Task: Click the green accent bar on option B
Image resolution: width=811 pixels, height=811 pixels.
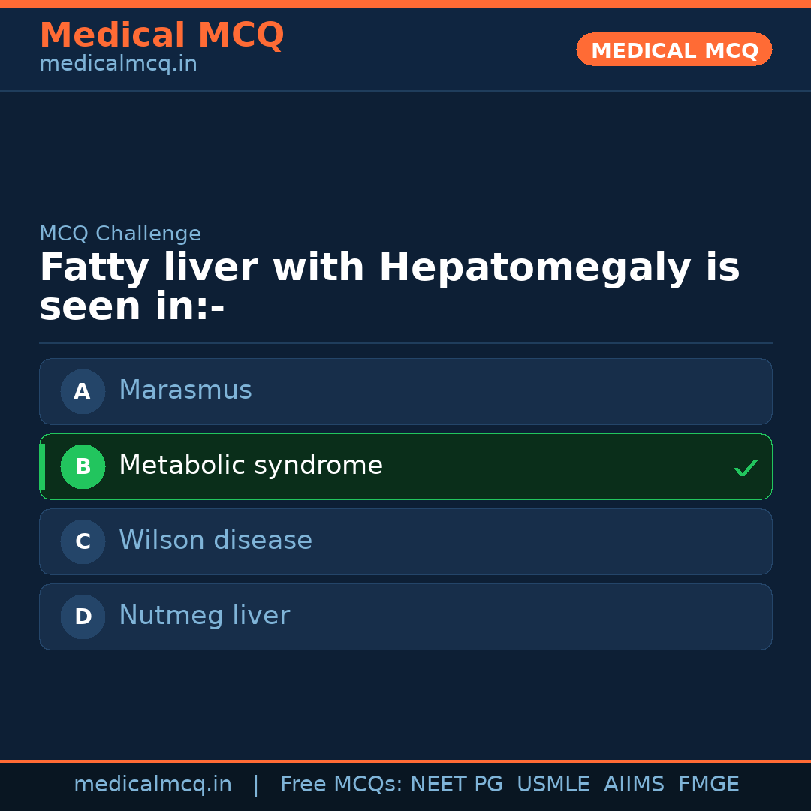Action: pos(42,466)
